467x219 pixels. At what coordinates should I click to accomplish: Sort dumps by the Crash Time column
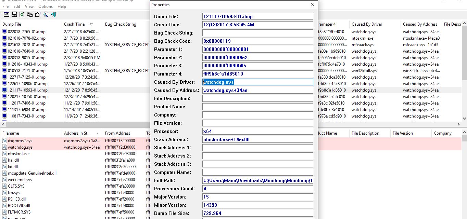(x=82, y=24)
